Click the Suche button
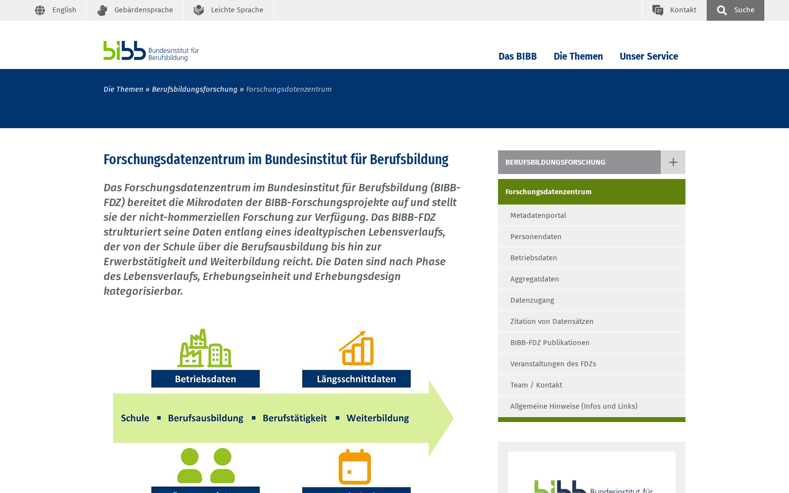This screenshot has height=493, width=789. (735, 10)
